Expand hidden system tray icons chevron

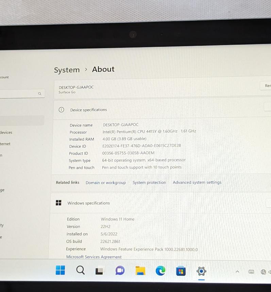(x=237, y=272)
